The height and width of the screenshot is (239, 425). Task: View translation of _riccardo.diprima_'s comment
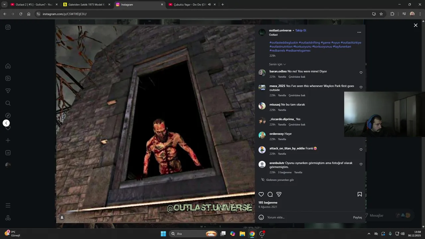coord(297,125)
